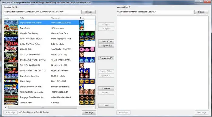Select the Rampage: Total Destruction row
This screenshot has width=212, height=117.
(49, 97)
